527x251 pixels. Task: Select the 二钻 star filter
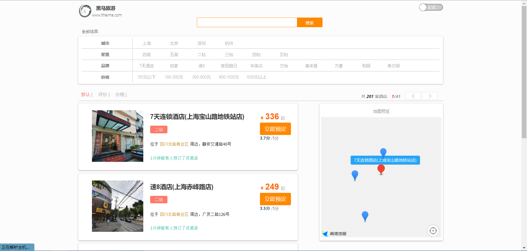click(201, 55)
